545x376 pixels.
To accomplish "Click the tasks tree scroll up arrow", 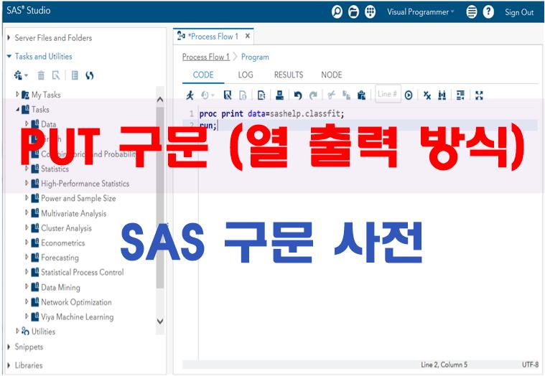I will (160, 100).
